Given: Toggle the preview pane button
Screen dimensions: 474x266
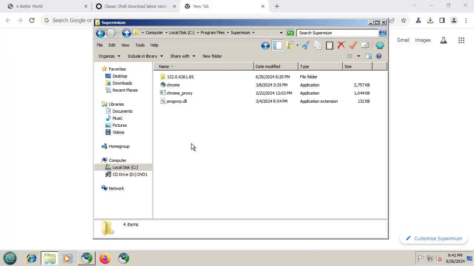Looking at the screenshot, I should pos(368,56).
